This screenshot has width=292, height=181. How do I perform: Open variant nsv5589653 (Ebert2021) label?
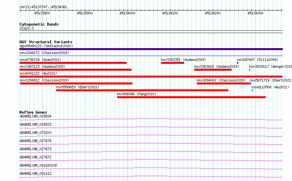[77, 87]
